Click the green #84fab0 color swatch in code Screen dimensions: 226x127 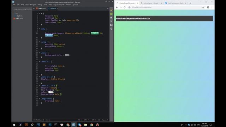95,33
